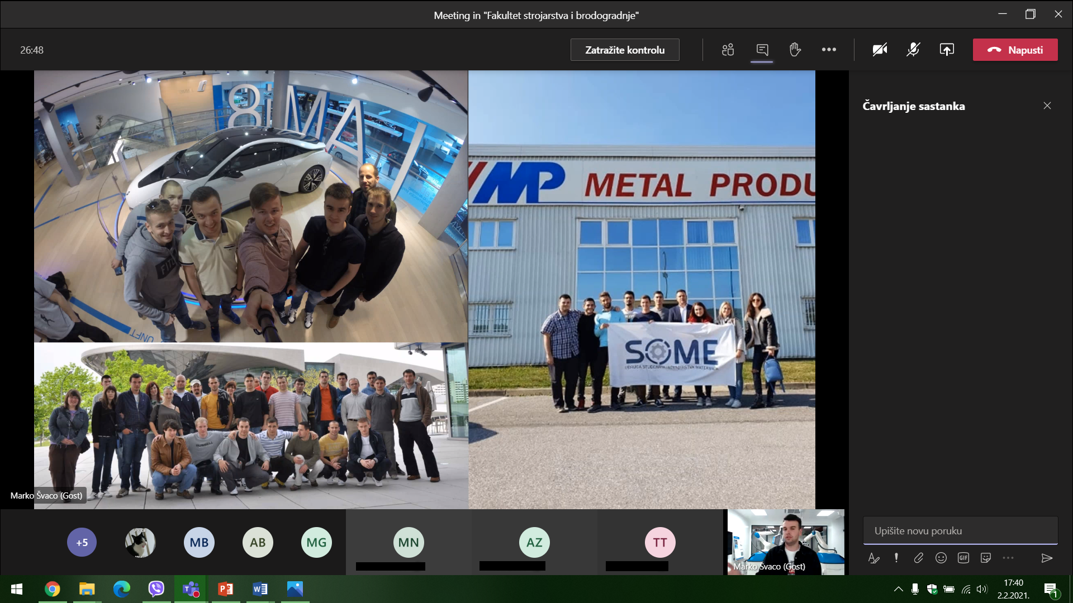This screenshot has width=1073, height=603.
Task: Open volume control tray icon
Action: click(982, 589)
